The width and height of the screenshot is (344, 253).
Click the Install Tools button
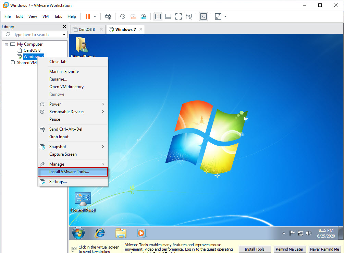(x=255, y=249)
